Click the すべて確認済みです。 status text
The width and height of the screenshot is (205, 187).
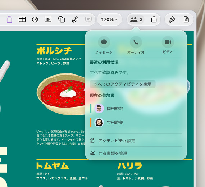(109, 73)
